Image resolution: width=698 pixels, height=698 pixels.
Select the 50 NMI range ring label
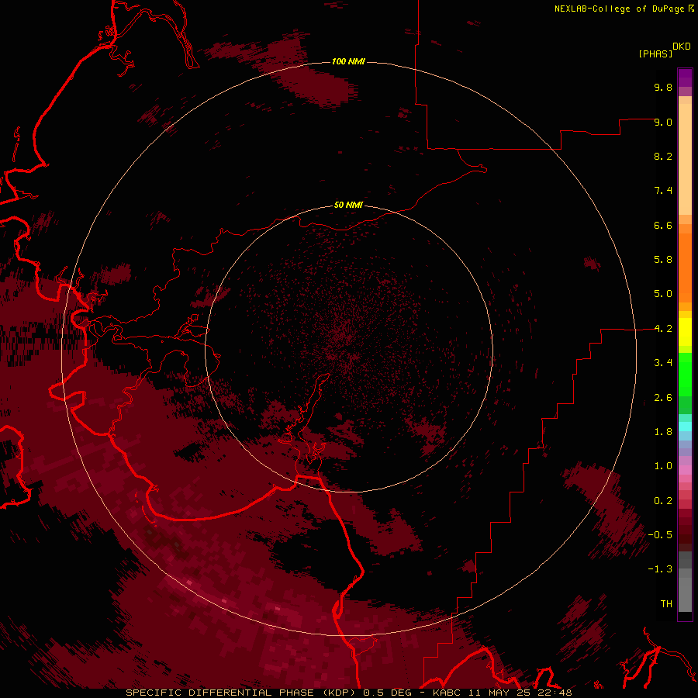click(348, 205)
